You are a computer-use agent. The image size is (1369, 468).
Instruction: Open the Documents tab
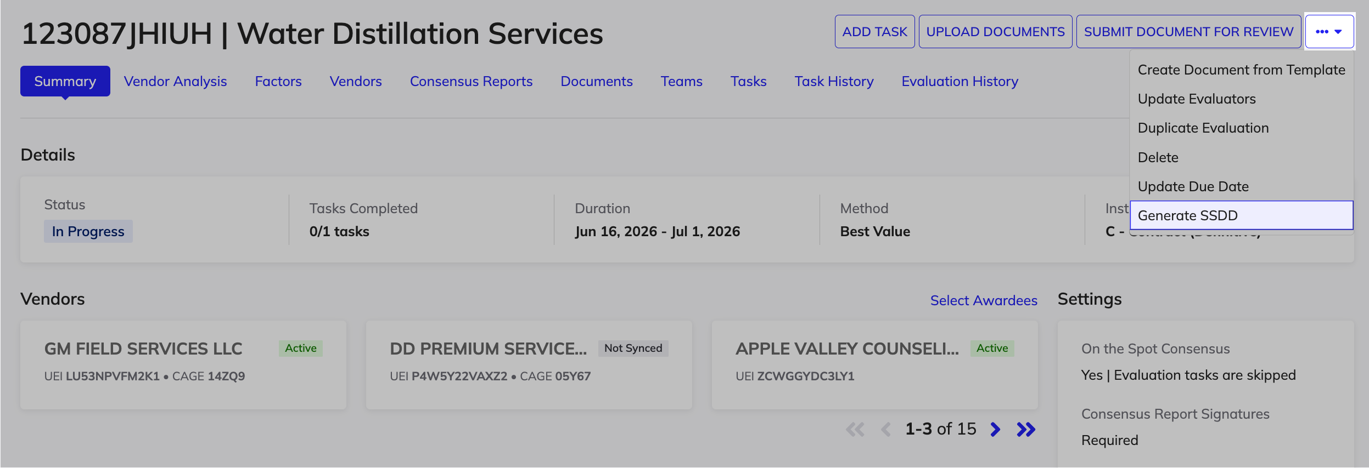597,81
